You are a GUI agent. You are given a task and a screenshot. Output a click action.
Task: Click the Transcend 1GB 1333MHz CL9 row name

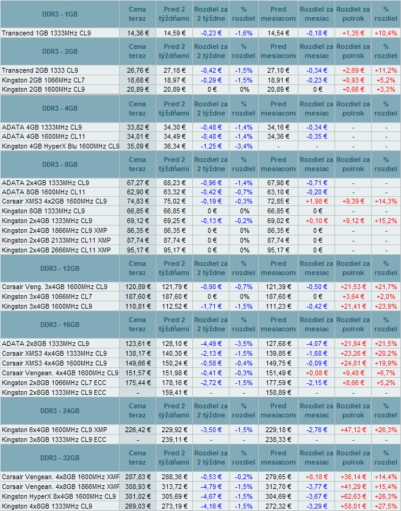46,33
